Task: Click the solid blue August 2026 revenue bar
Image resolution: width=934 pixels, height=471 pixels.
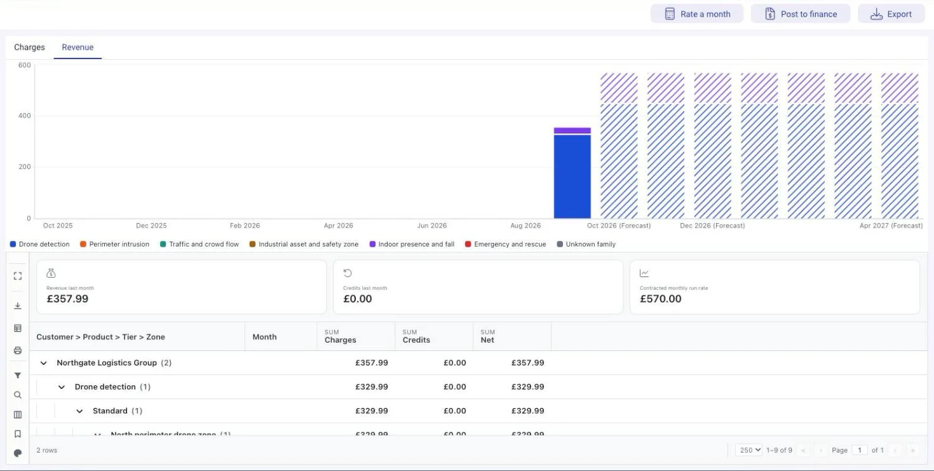Action: coord(572,177)
